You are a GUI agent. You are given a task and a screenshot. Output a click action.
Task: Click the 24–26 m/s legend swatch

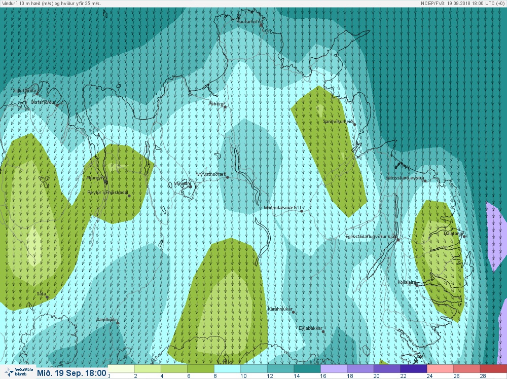pos(441,369)
